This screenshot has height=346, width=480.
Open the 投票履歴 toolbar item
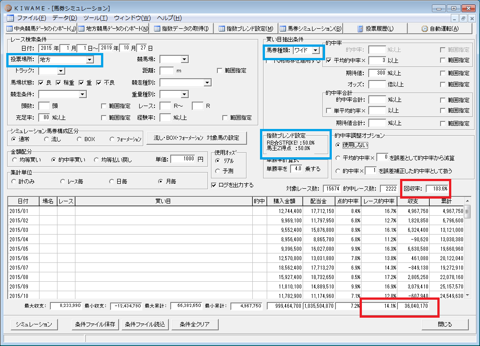coord(375,28)
